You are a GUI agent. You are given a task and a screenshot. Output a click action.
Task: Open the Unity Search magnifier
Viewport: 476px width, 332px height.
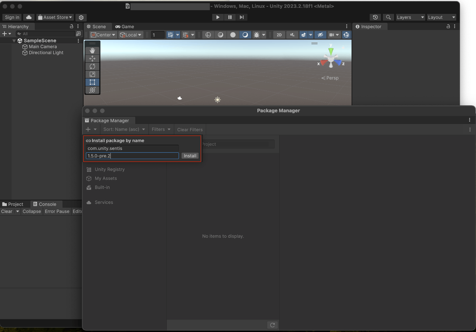[x=388, y=17]
